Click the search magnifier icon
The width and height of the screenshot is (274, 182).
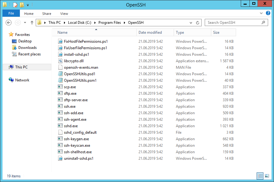click(x=263, y=22)
